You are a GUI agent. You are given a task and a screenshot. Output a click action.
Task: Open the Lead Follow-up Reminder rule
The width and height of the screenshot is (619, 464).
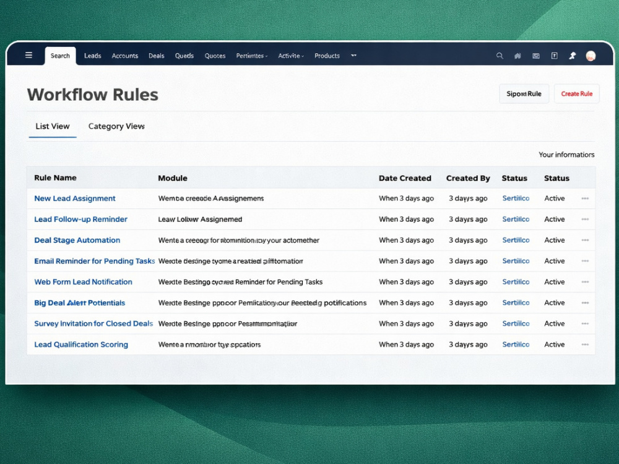80,220
